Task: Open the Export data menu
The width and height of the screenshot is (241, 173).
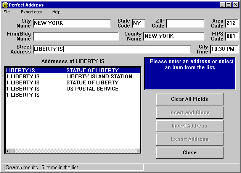Action: coord(32,12)
